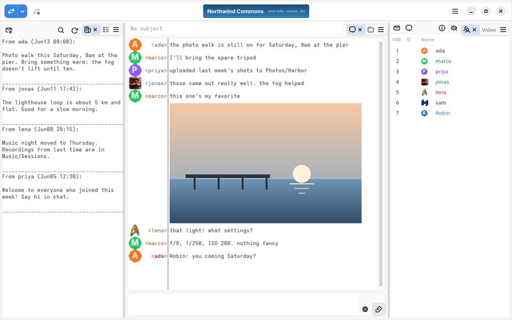Open the files folder tab icon

(371, 29)
